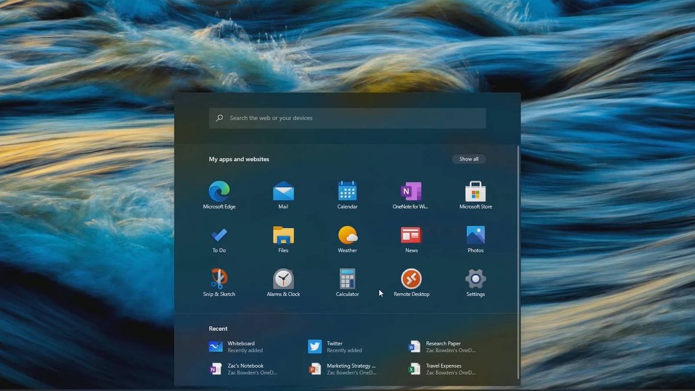Click the Whiteboard icon in Recent
Image resolution: width=695 pixels, height=391 pixels.
click(215, 346)
